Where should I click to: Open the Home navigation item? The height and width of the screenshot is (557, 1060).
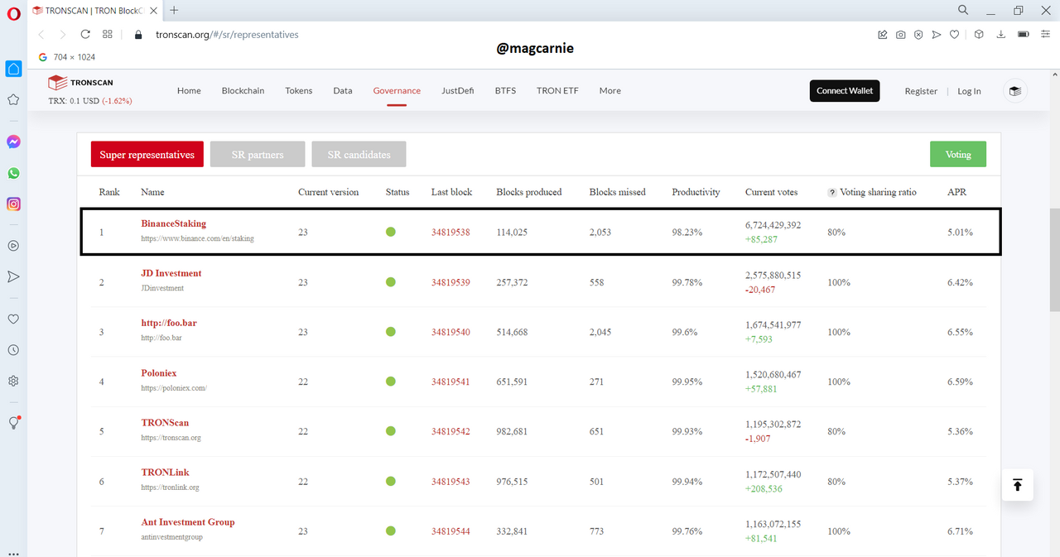(x=189, y=91)
